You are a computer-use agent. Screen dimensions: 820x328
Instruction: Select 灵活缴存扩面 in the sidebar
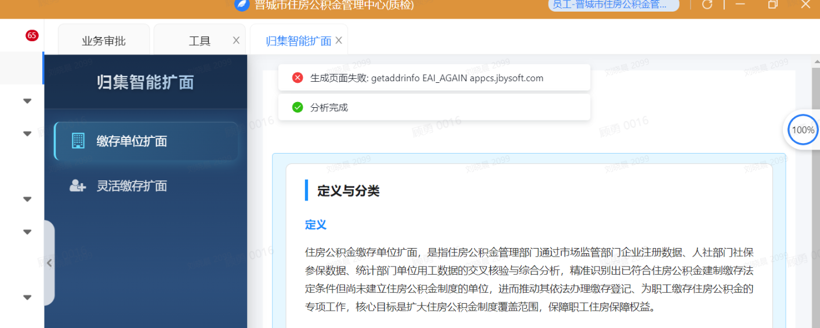[132, 186]
